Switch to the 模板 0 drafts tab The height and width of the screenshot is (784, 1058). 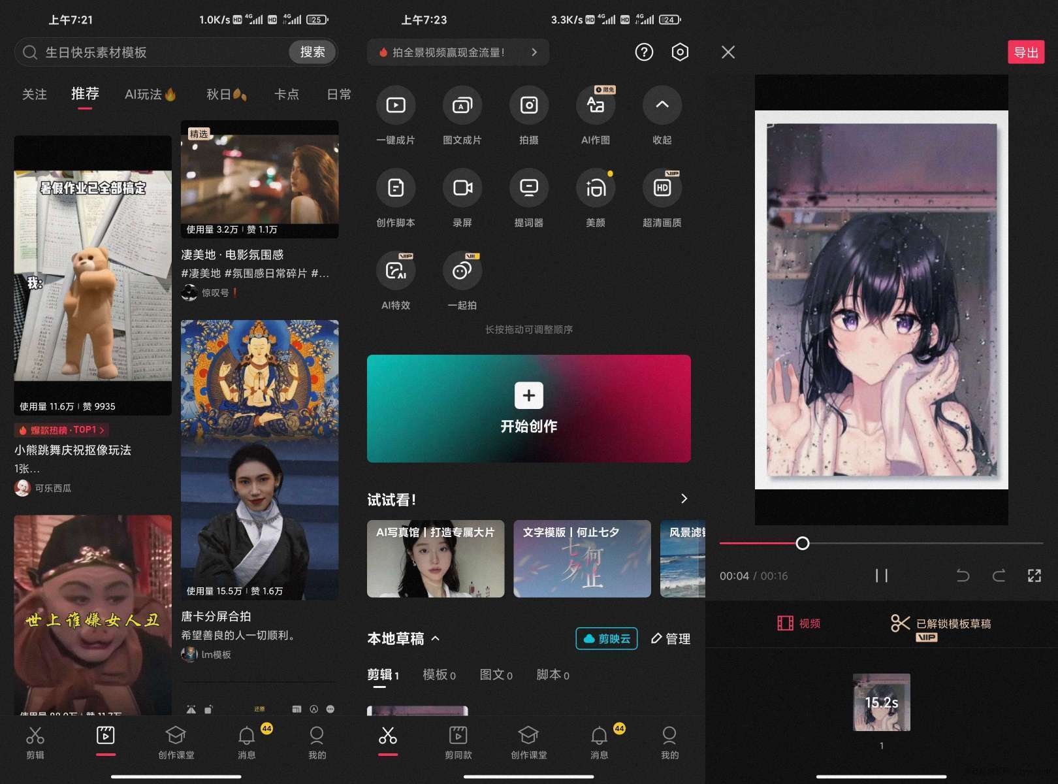439,675
